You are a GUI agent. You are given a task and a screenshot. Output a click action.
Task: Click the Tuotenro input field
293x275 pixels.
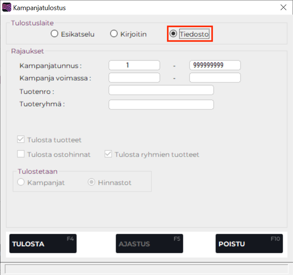(161, 90)
